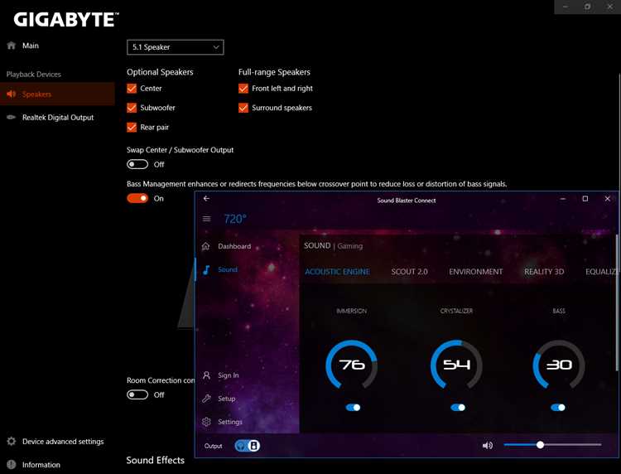The height and width of the screenshot is (474, 621).
Task: Click the Sound Blaster Connect vertical scrollbar
Action: [617, 303]
